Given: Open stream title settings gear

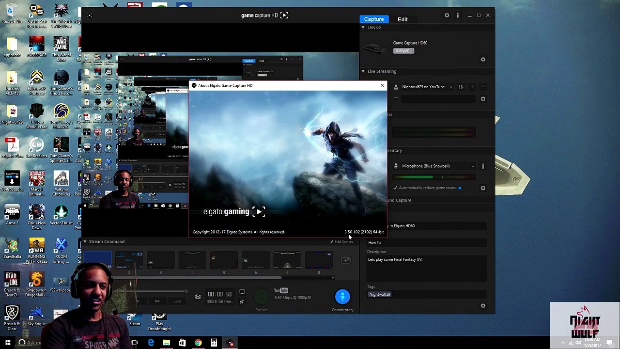Looking at the screenshot, I should pyautogui.click(x=483, y=99).
